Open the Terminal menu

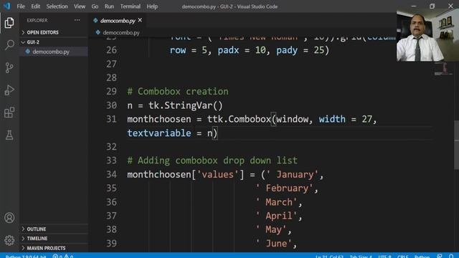point(131,6)
